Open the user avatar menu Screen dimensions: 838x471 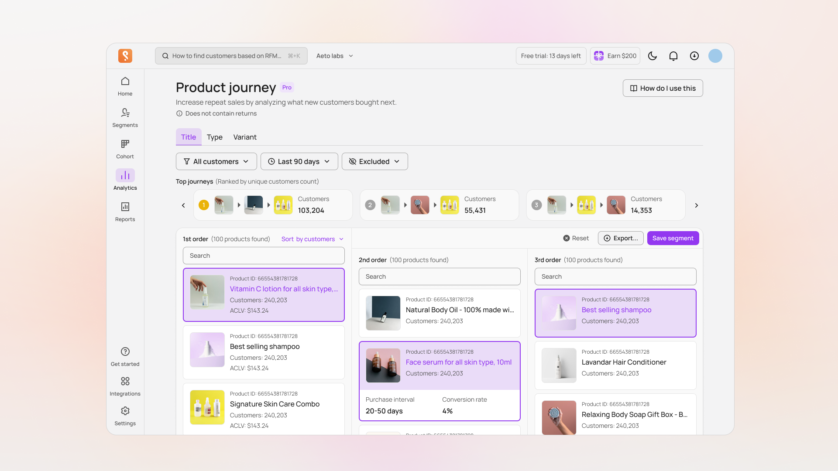[x=715, y=56]
